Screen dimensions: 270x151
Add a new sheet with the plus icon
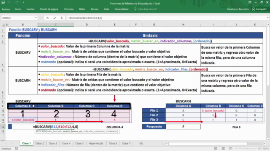141,143
